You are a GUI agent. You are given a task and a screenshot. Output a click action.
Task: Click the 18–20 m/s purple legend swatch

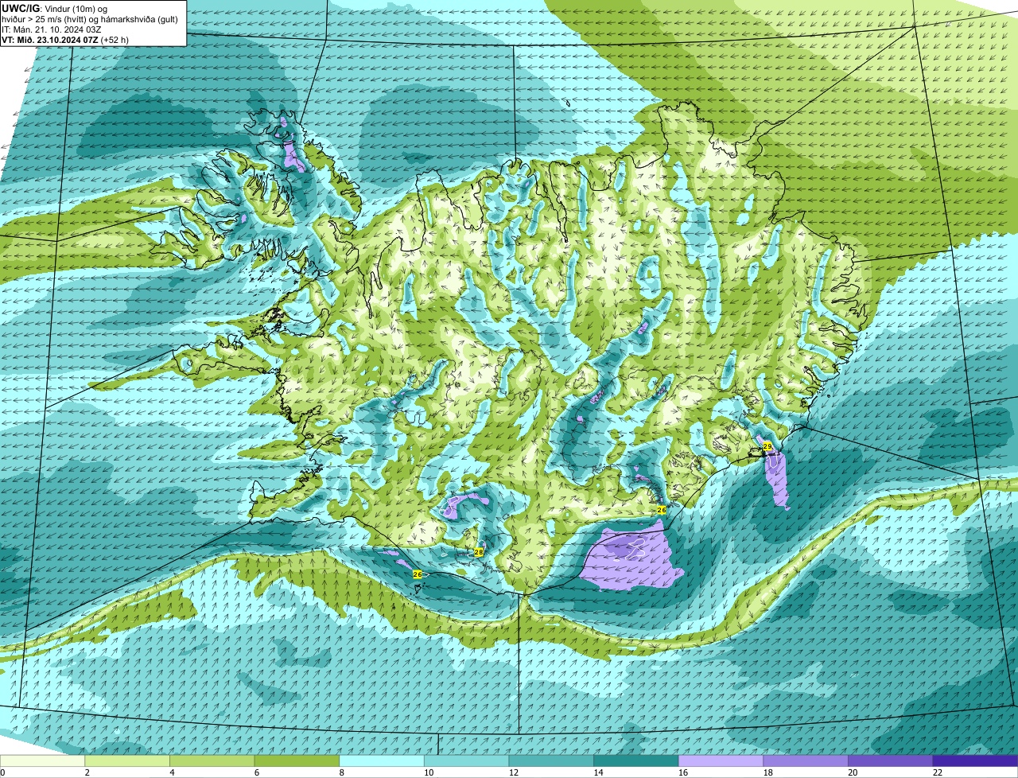(x=806, y=760)
